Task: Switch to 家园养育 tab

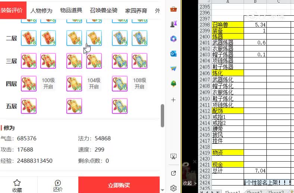Action: click(x=136, y=11)
